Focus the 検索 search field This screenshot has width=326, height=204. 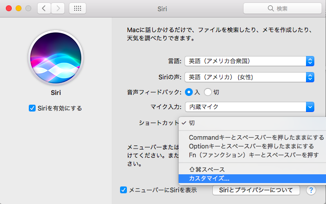(283, 8)
